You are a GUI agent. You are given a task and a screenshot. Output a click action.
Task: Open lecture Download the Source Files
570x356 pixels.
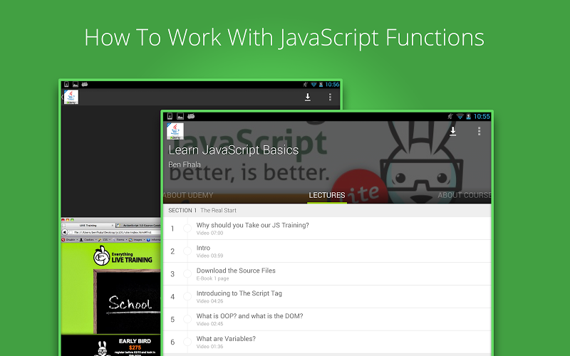tap(327, 273)
